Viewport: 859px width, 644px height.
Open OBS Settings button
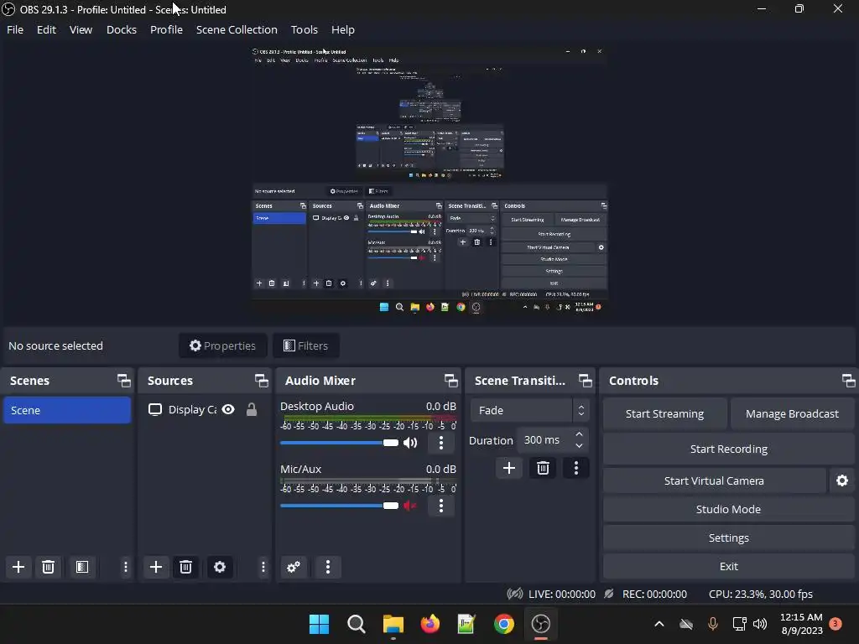tap(728, 538)
